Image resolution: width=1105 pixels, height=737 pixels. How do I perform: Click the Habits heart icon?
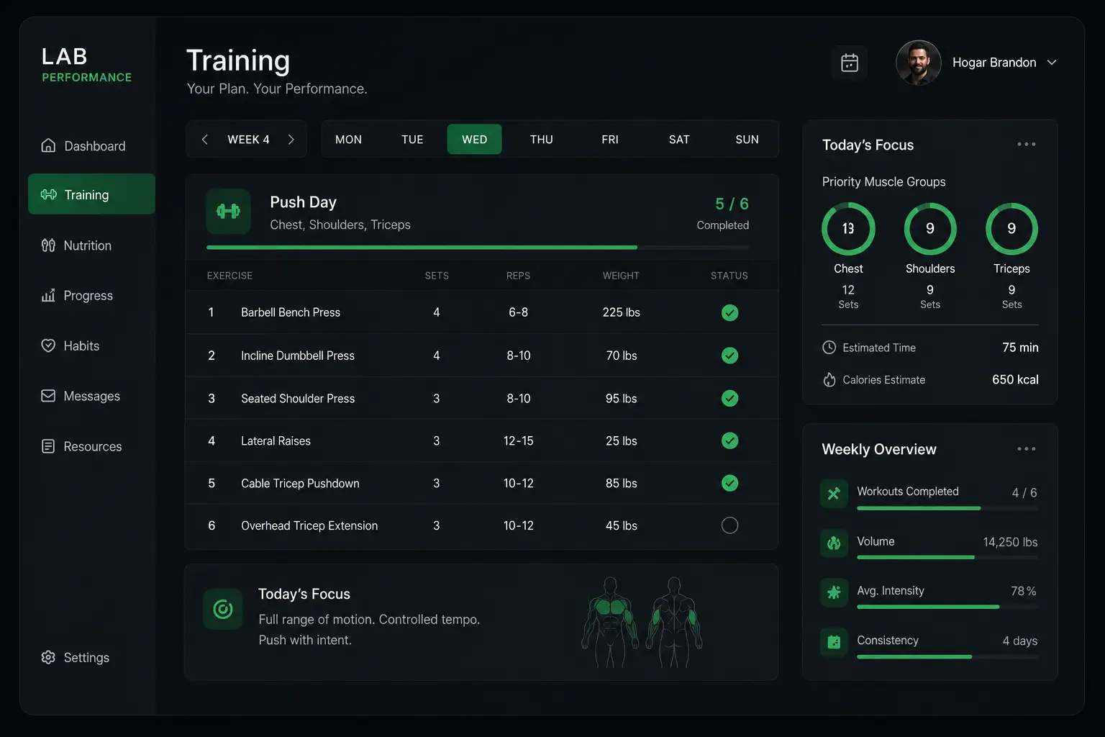pos(48,345)
